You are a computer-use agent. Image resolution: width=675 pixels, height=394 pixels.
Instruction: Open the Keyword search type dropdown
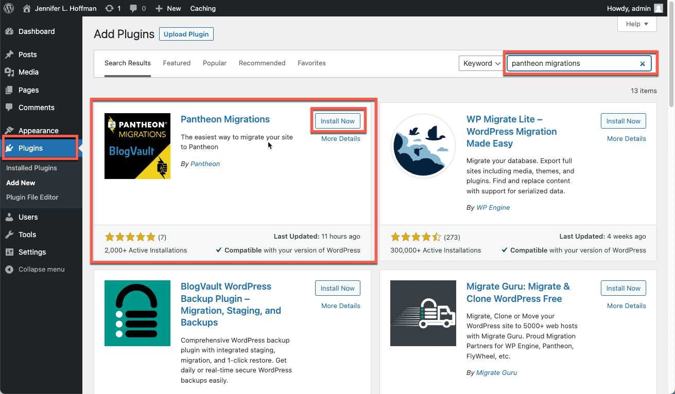pos(481,63)
